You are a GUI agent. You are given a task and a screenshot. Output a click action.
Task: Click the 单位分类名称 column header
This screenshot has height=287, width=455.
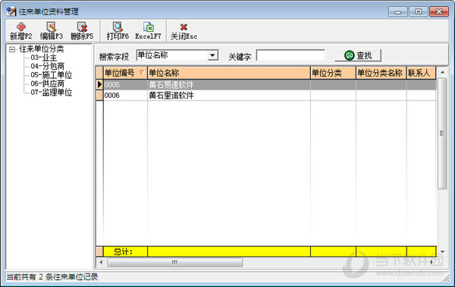pyautogui.click(x=381, y=73)
